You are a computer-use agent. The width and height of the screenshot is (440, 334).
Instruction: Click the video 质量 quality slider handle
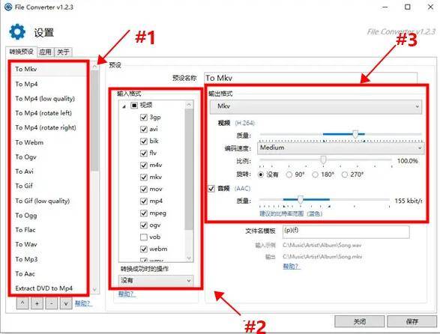pos(355,134)
